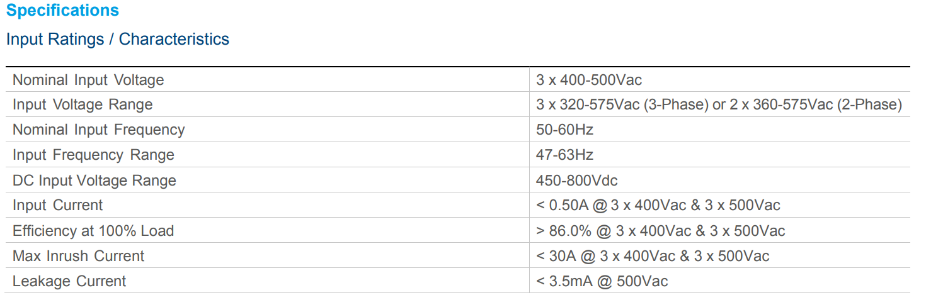This screenshot has height=295, width=926.
Task: Click the Specifications heading
Action: [62, 11]
